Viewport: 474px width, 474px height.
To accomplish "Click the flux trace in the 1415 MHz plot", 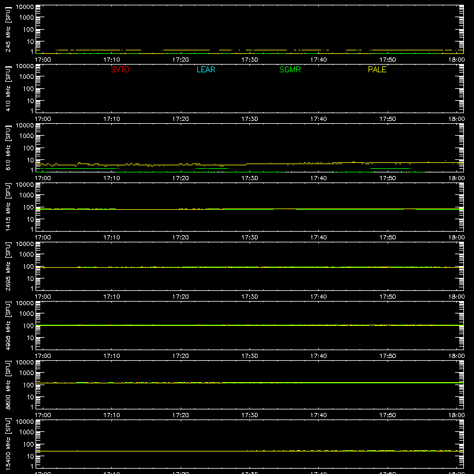I will click(249, 209).
